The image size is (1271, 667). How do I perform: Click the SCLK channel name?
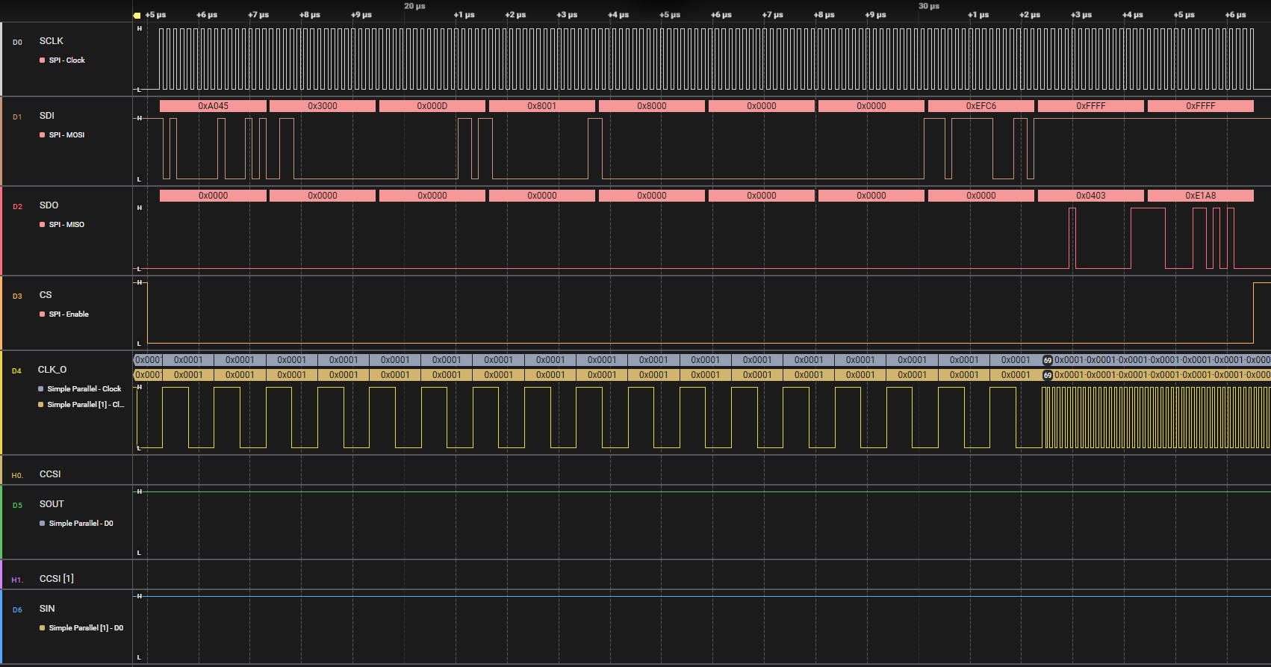52,41
